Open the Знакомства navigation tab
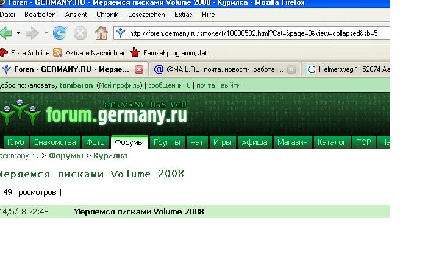 55,142
